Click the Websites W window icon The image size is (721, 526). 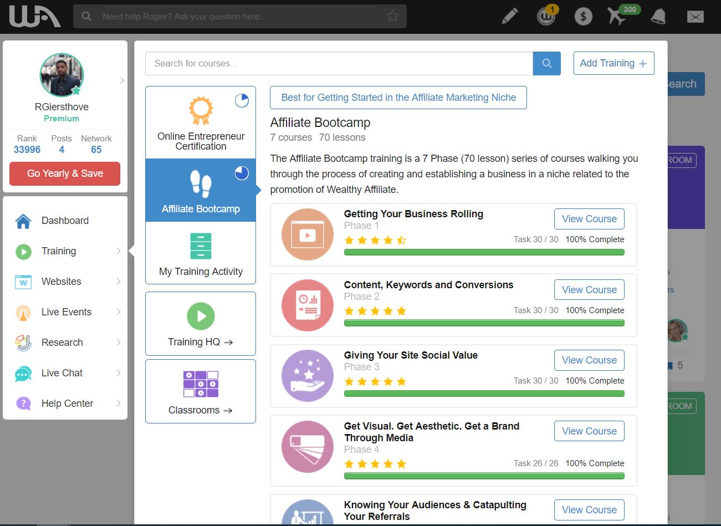pyautogui.click(x=23, y=282)
